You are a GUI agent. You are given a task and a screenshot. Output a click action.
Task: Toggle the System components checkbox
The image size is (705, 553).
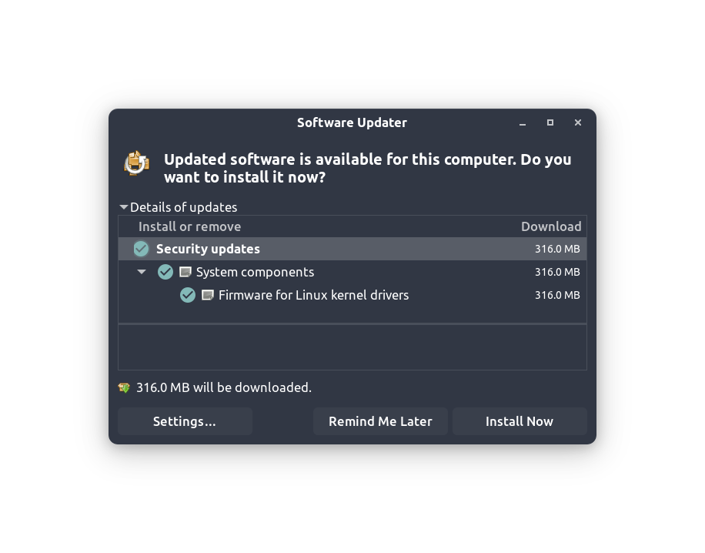point(165,272)
